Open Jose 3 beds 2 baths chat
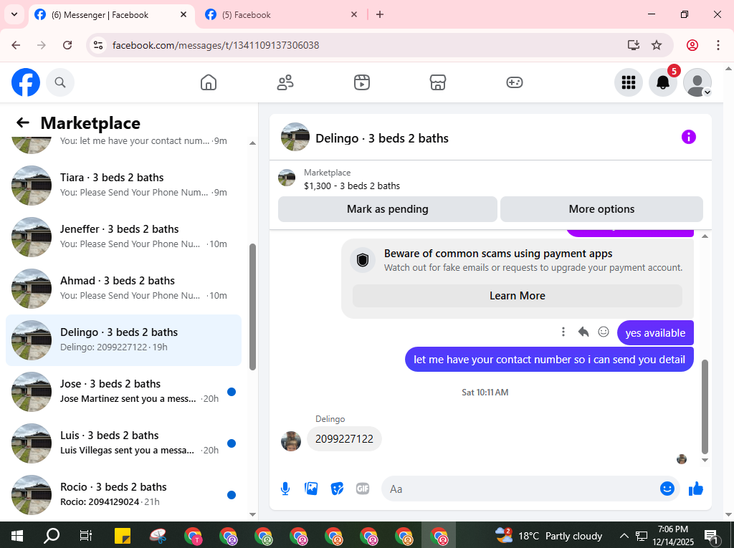 tap(123, 391)
